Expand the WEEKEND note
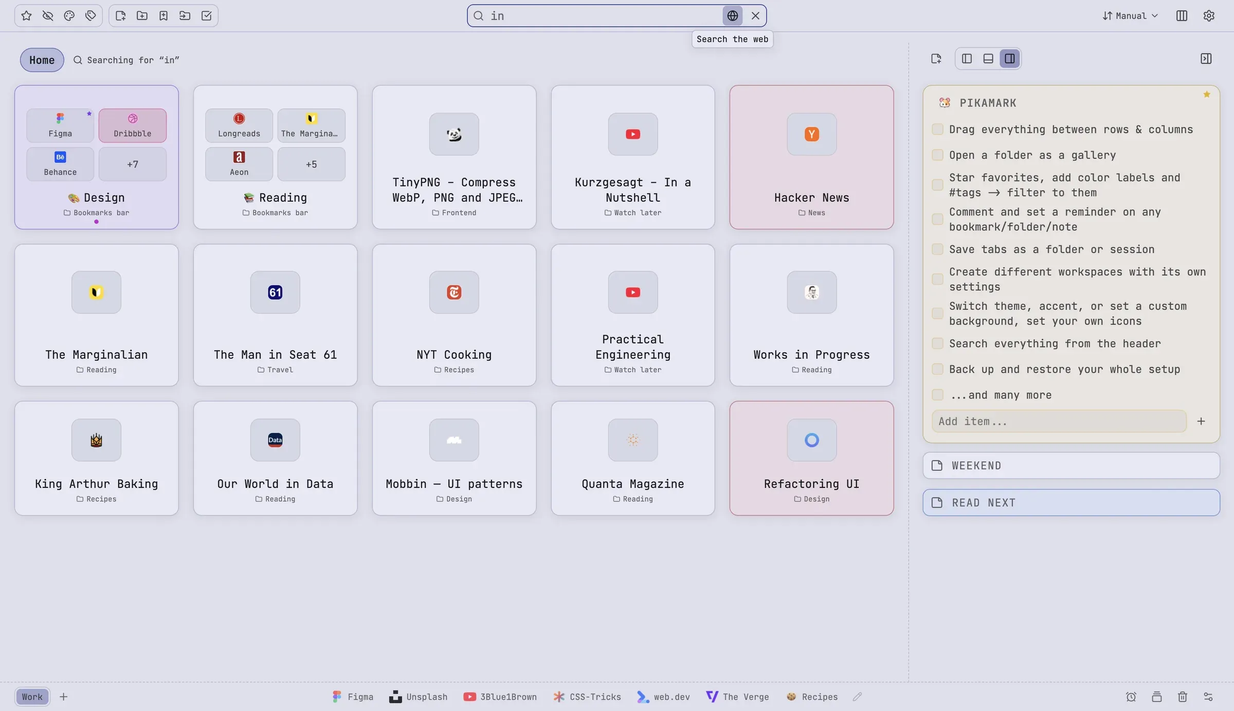This screenshot has height=711, width=1234. click(1072, 465)
